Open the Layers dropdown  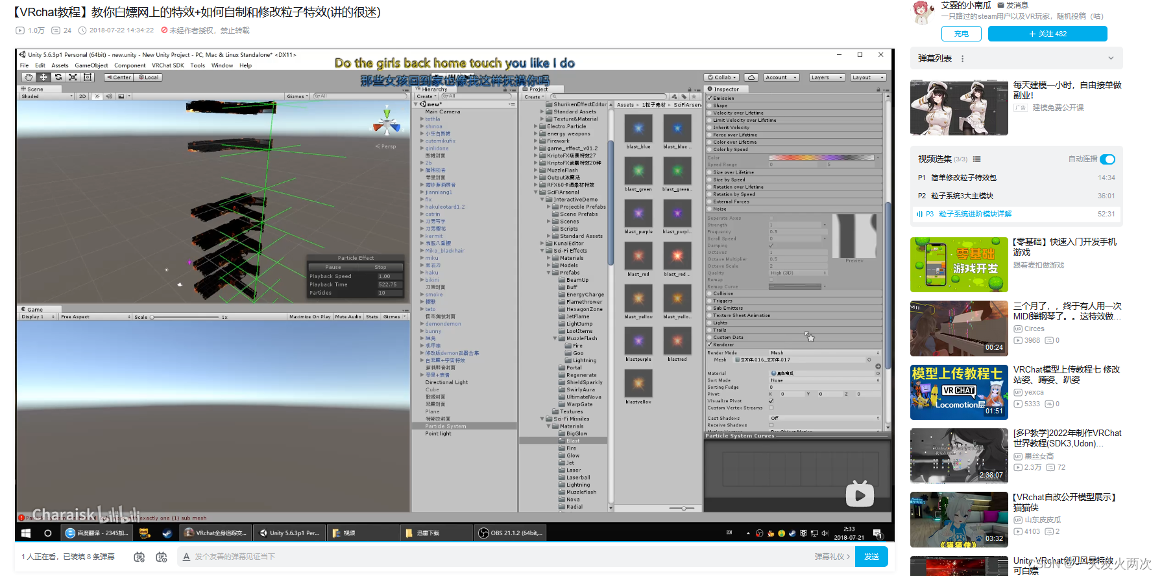(827, 77)
